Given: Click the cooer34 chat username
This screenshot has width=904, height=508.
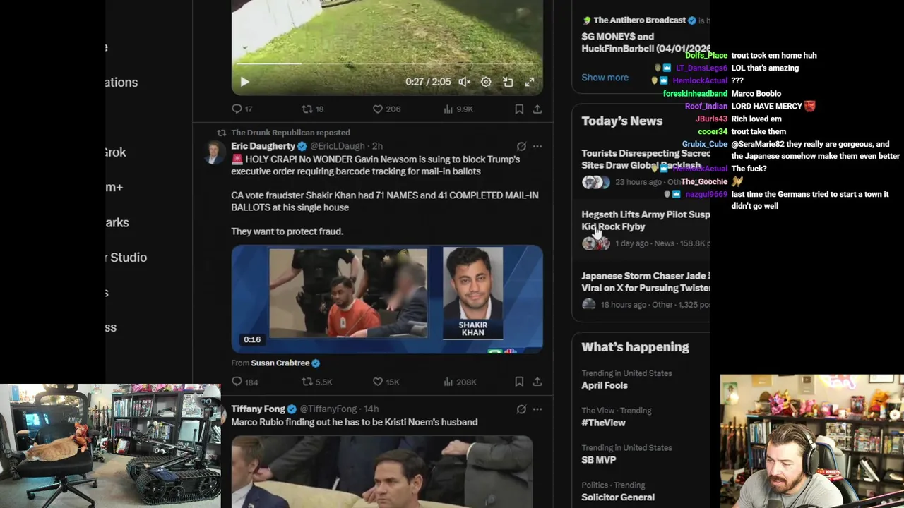Looking at the screenshot, I should (x=713, y=132).
